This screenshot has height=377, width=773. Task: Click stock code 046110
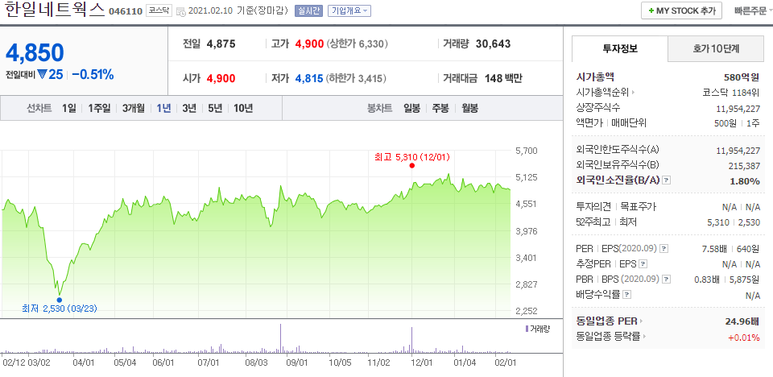point(126,10)
